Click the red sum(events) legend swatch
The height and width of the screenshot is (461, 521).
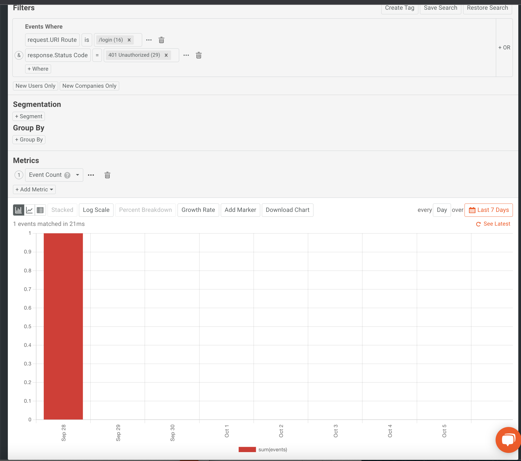(x=247, y=450)
